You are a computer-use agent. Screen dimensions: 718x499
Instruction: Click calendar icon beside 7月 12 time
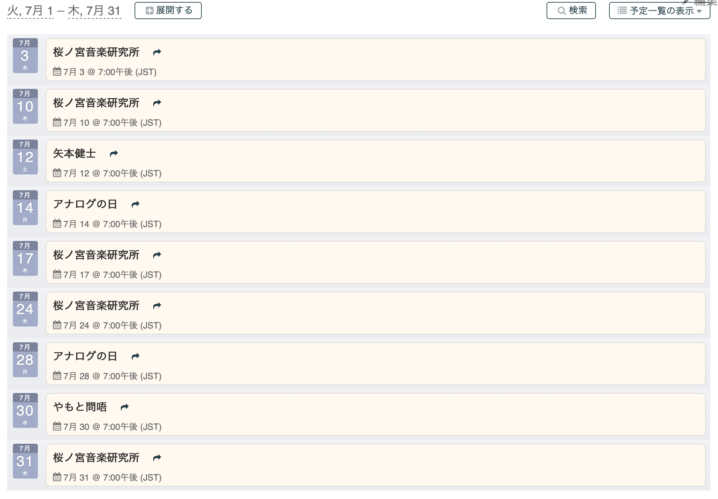coord(57,173)
